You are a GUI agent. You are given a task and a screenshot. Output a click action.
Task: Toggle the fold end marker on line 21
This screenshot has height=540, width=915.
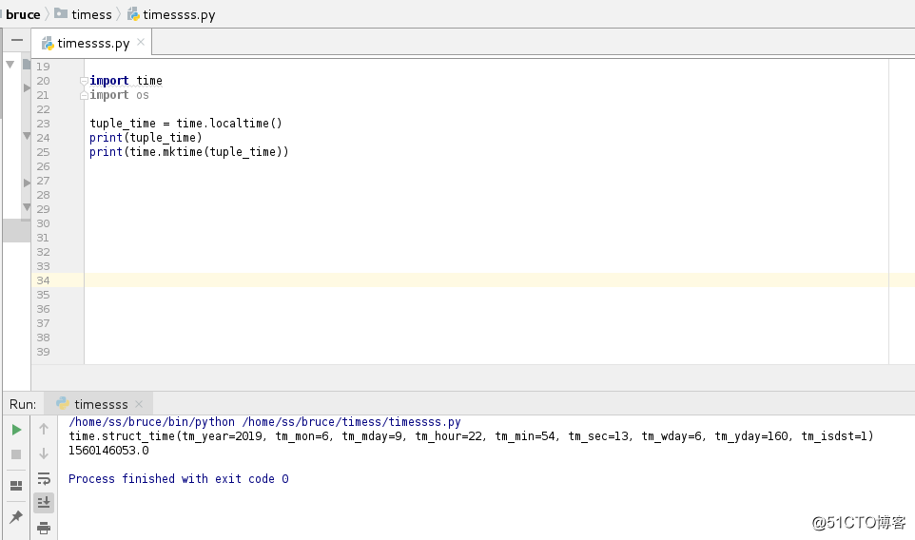pyautogui.click(x=84, y=95)
